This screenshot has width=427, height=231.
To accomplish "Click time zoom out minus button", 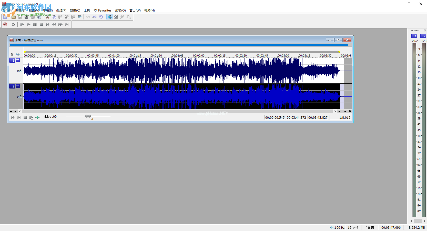I will point(345,112).
